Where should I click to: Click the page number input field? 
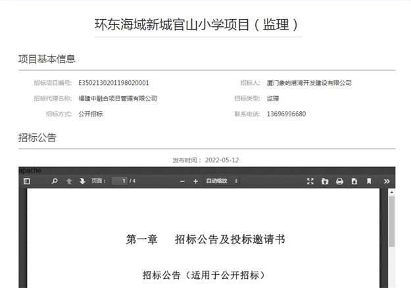120,181
